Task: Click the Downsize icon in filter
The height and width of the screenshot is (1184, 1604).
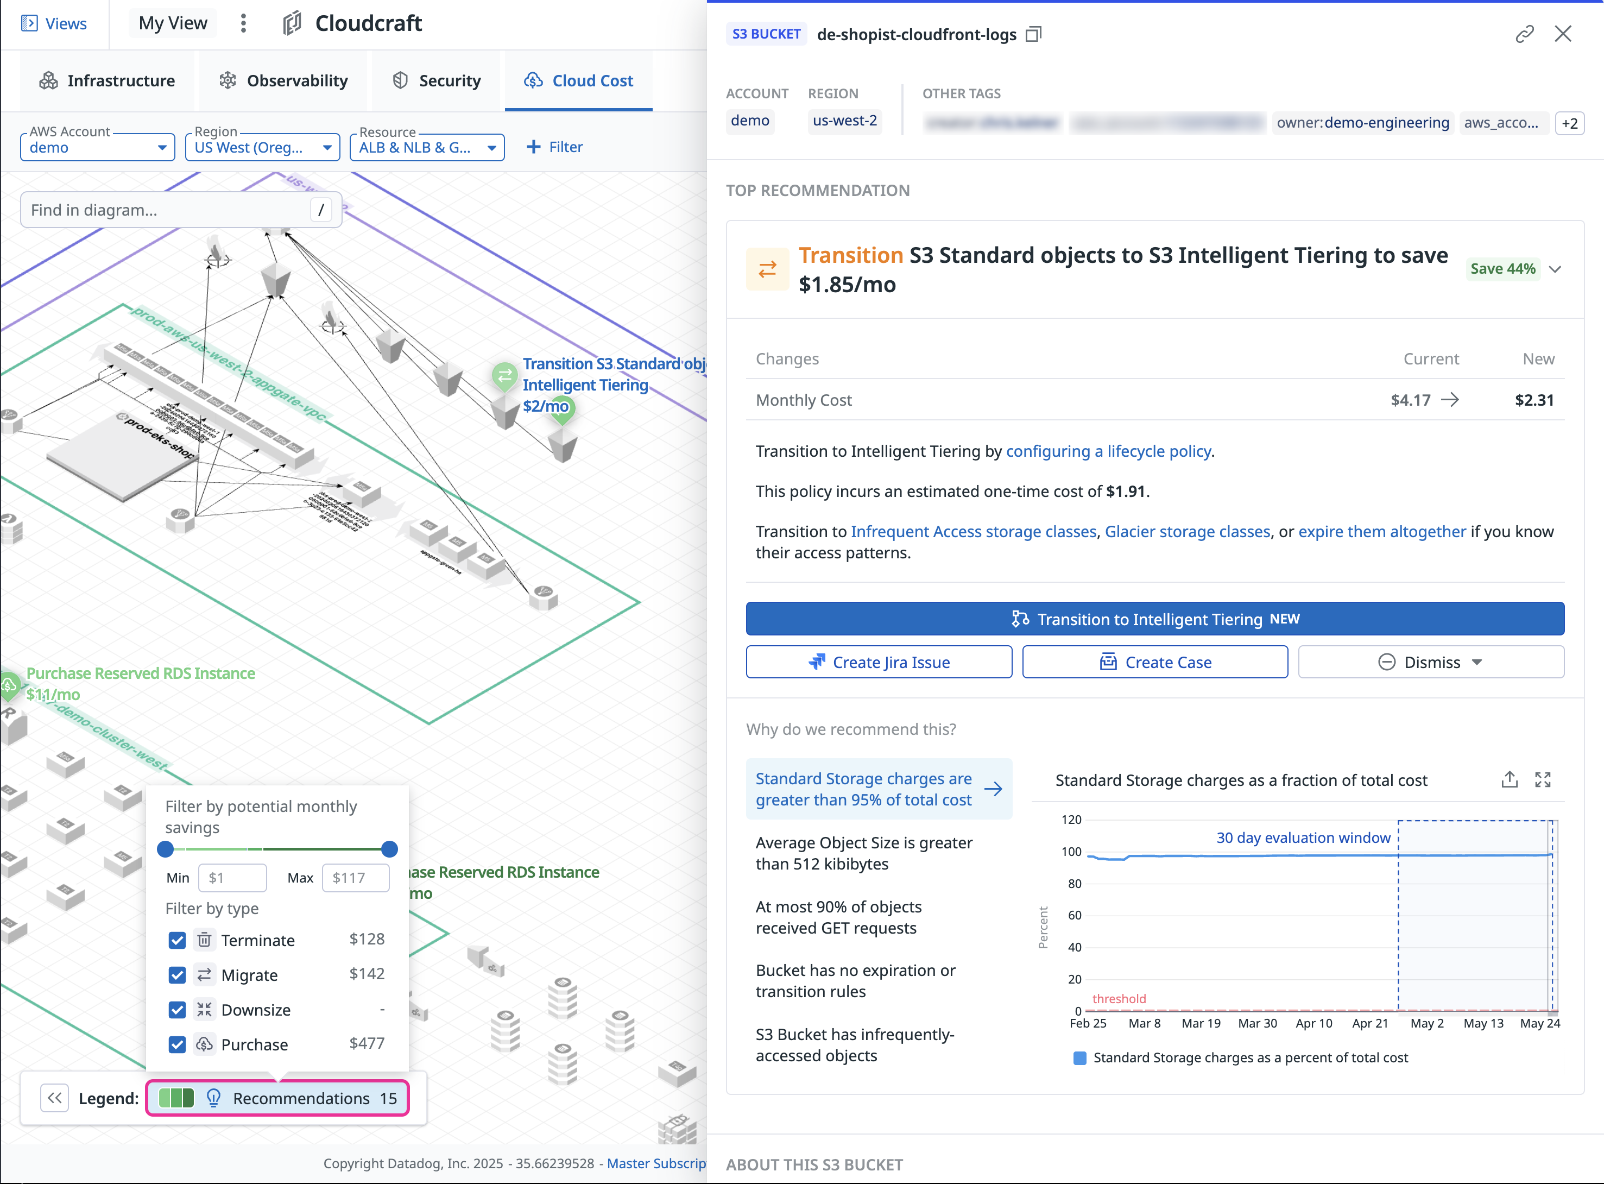Action: point(204,1010)
